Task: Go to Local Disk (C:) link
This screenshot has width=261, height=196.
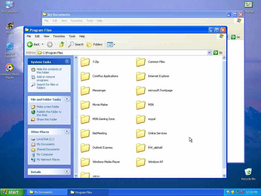Action: point(45,139)
